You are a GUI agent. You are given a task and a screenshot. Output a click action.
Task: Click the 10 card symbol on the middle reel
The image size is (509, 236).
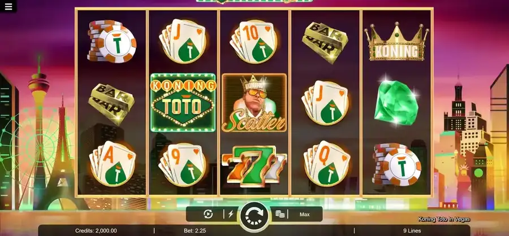pyautogui.click(x=253, y=41)
